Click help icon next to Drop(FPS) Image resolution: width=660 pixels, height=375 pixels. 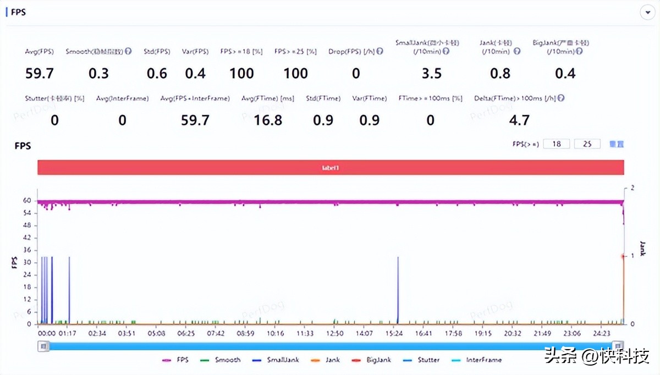(380, 52)
